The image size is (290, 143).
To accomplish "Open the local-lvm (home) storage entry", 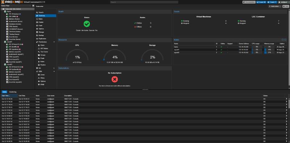I will click(13, 39).
